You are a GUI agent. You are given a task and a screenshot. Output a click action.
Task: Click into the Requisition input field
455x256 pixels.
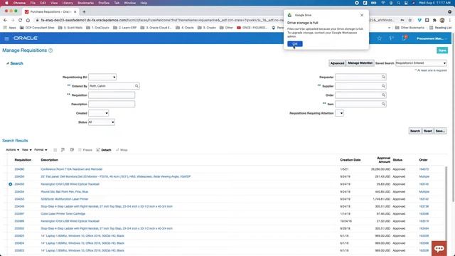coord(112,95)
